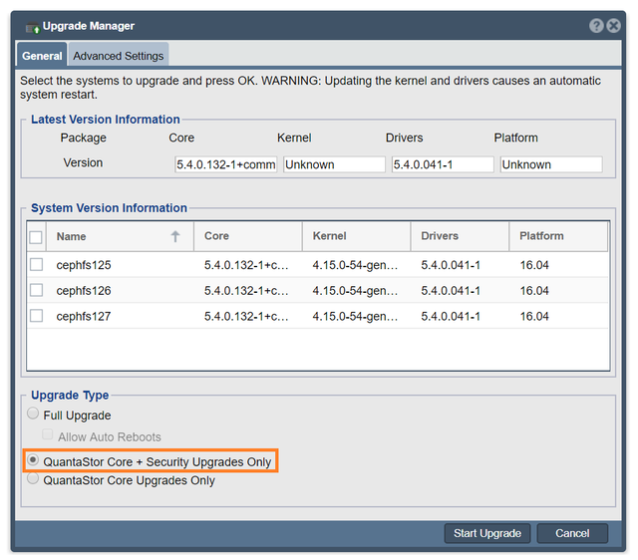Click cephfs125 core version cell
Image resolution: width=638 pixels, height=560 pixels.
tap(246, 265)
